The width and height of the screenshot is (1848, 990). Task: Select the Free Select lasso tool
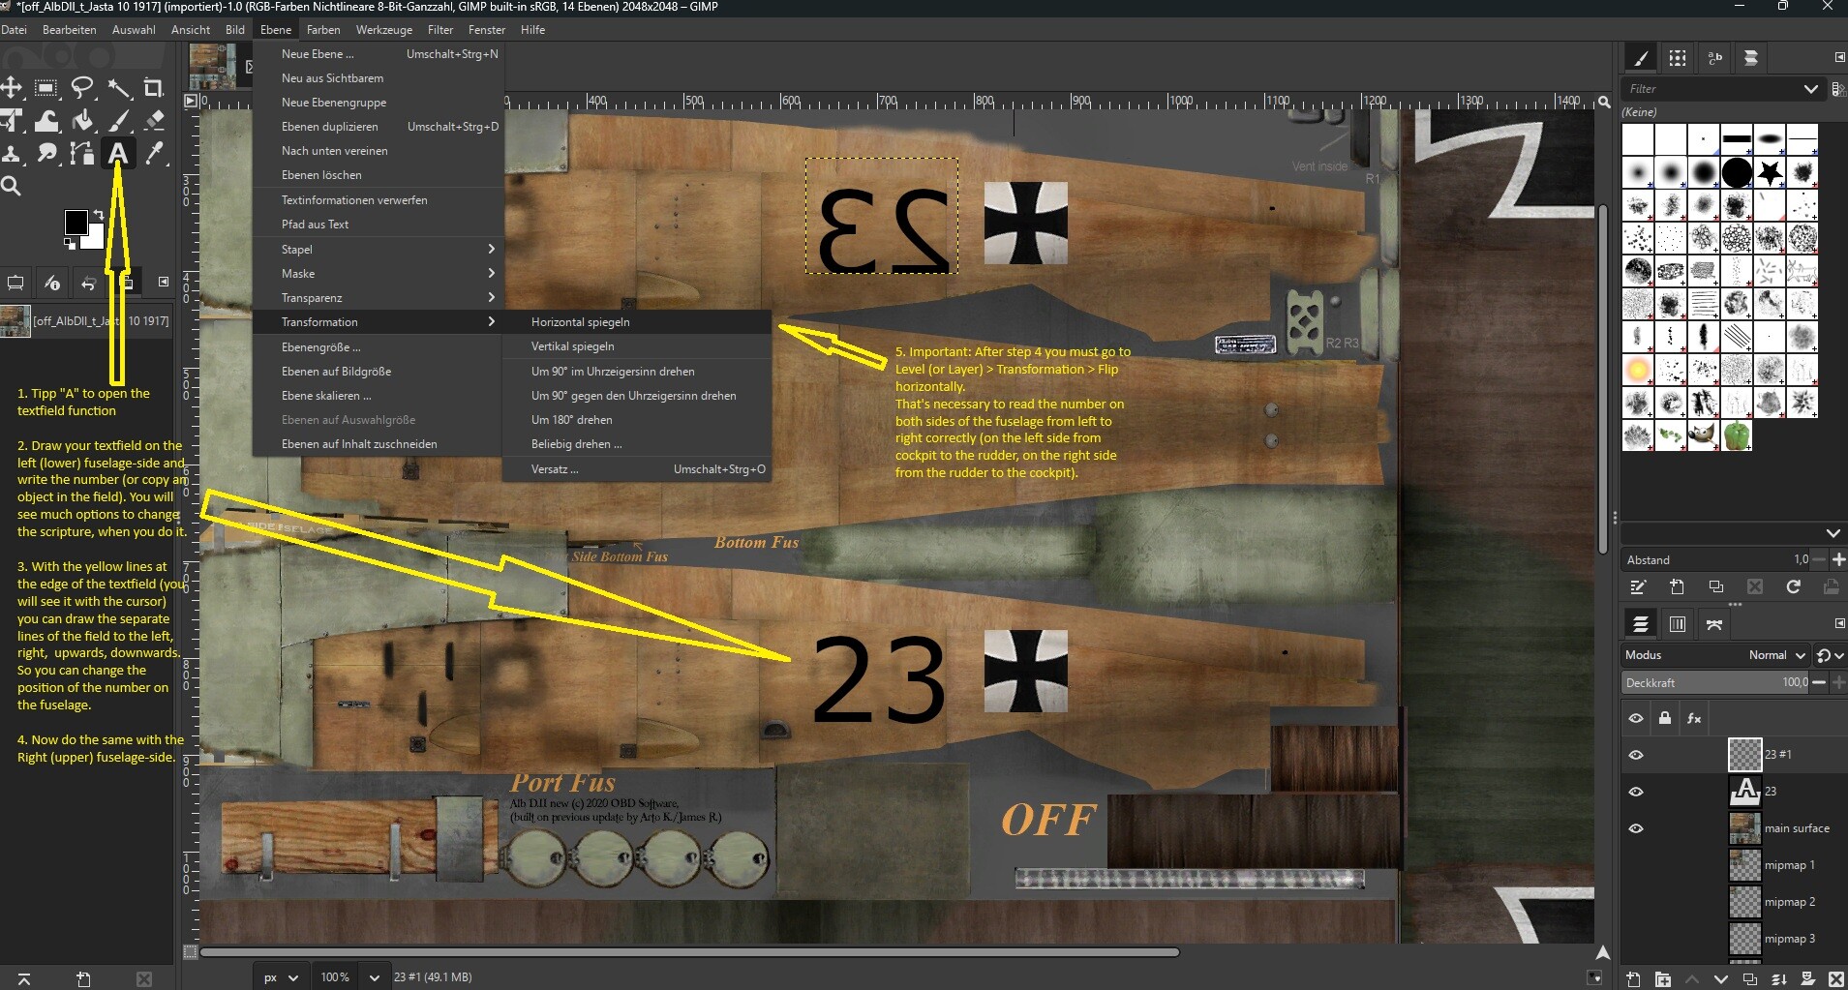pyautogui.click(x=82, y=88)
